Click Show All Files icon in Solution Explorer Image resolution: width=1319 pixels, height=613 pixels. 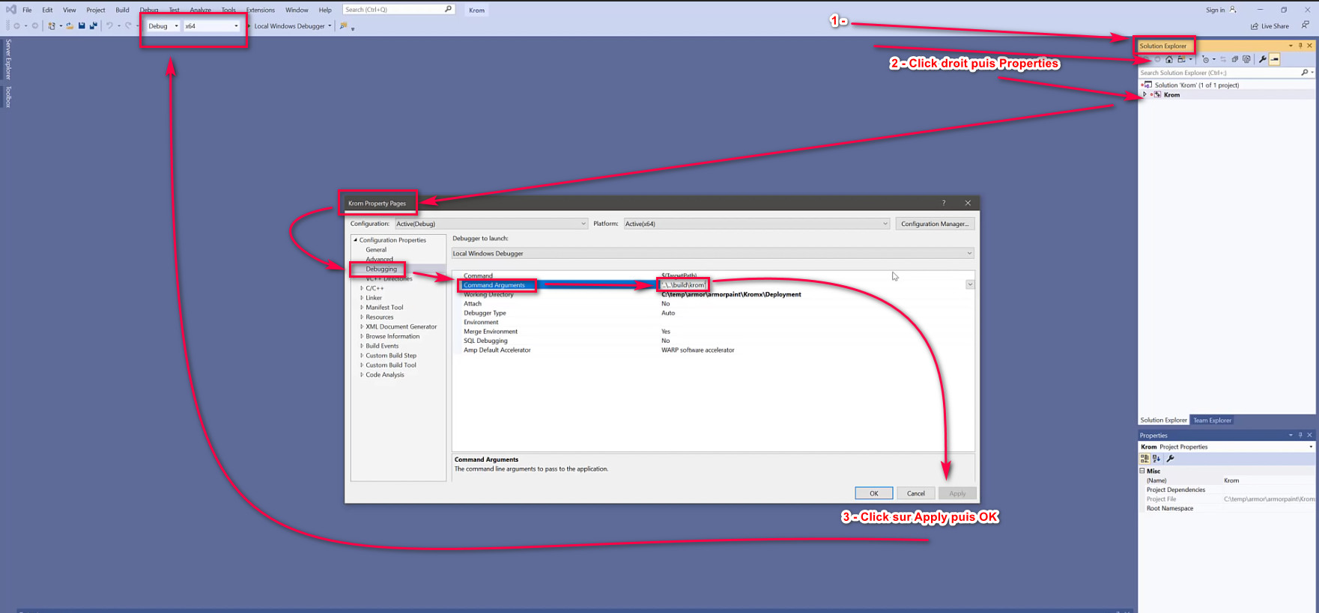click(1246, 59)
